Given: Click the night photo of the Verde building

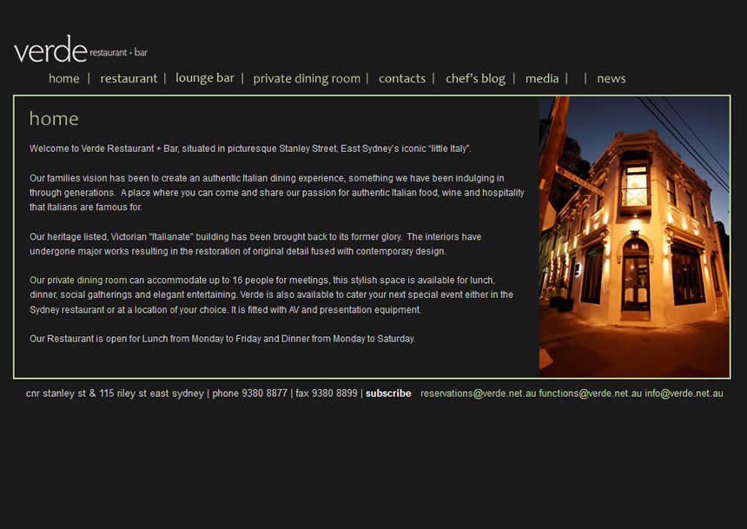Looking at the screenshot, I should pos(634,236).
